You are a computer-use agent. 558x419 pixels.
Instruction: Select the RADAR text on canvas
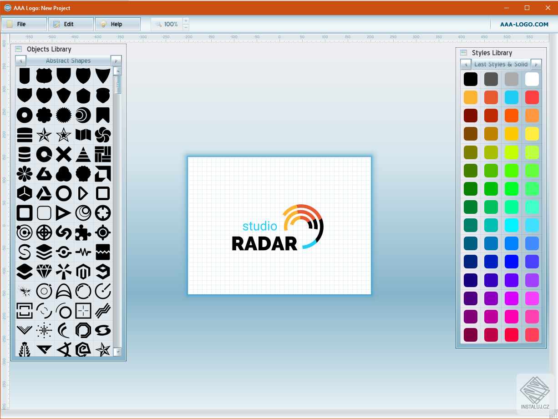(x=264, y=243)
